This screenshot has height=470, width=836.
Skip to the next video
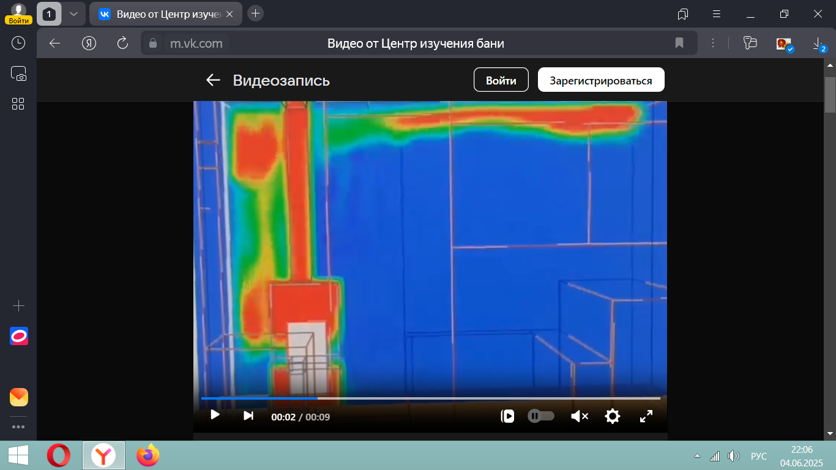click(248, 416)
